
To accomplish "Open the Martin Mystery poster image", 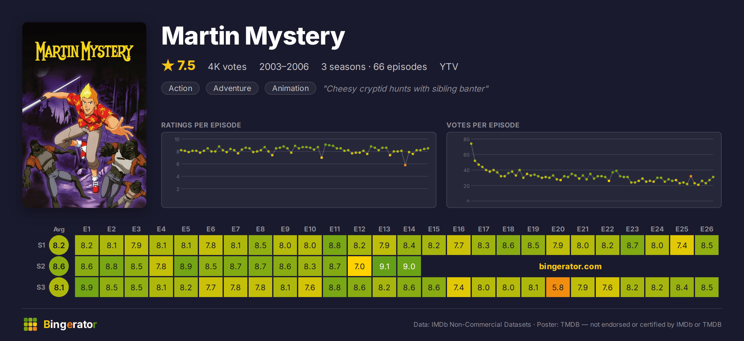I will coord(84,115).
